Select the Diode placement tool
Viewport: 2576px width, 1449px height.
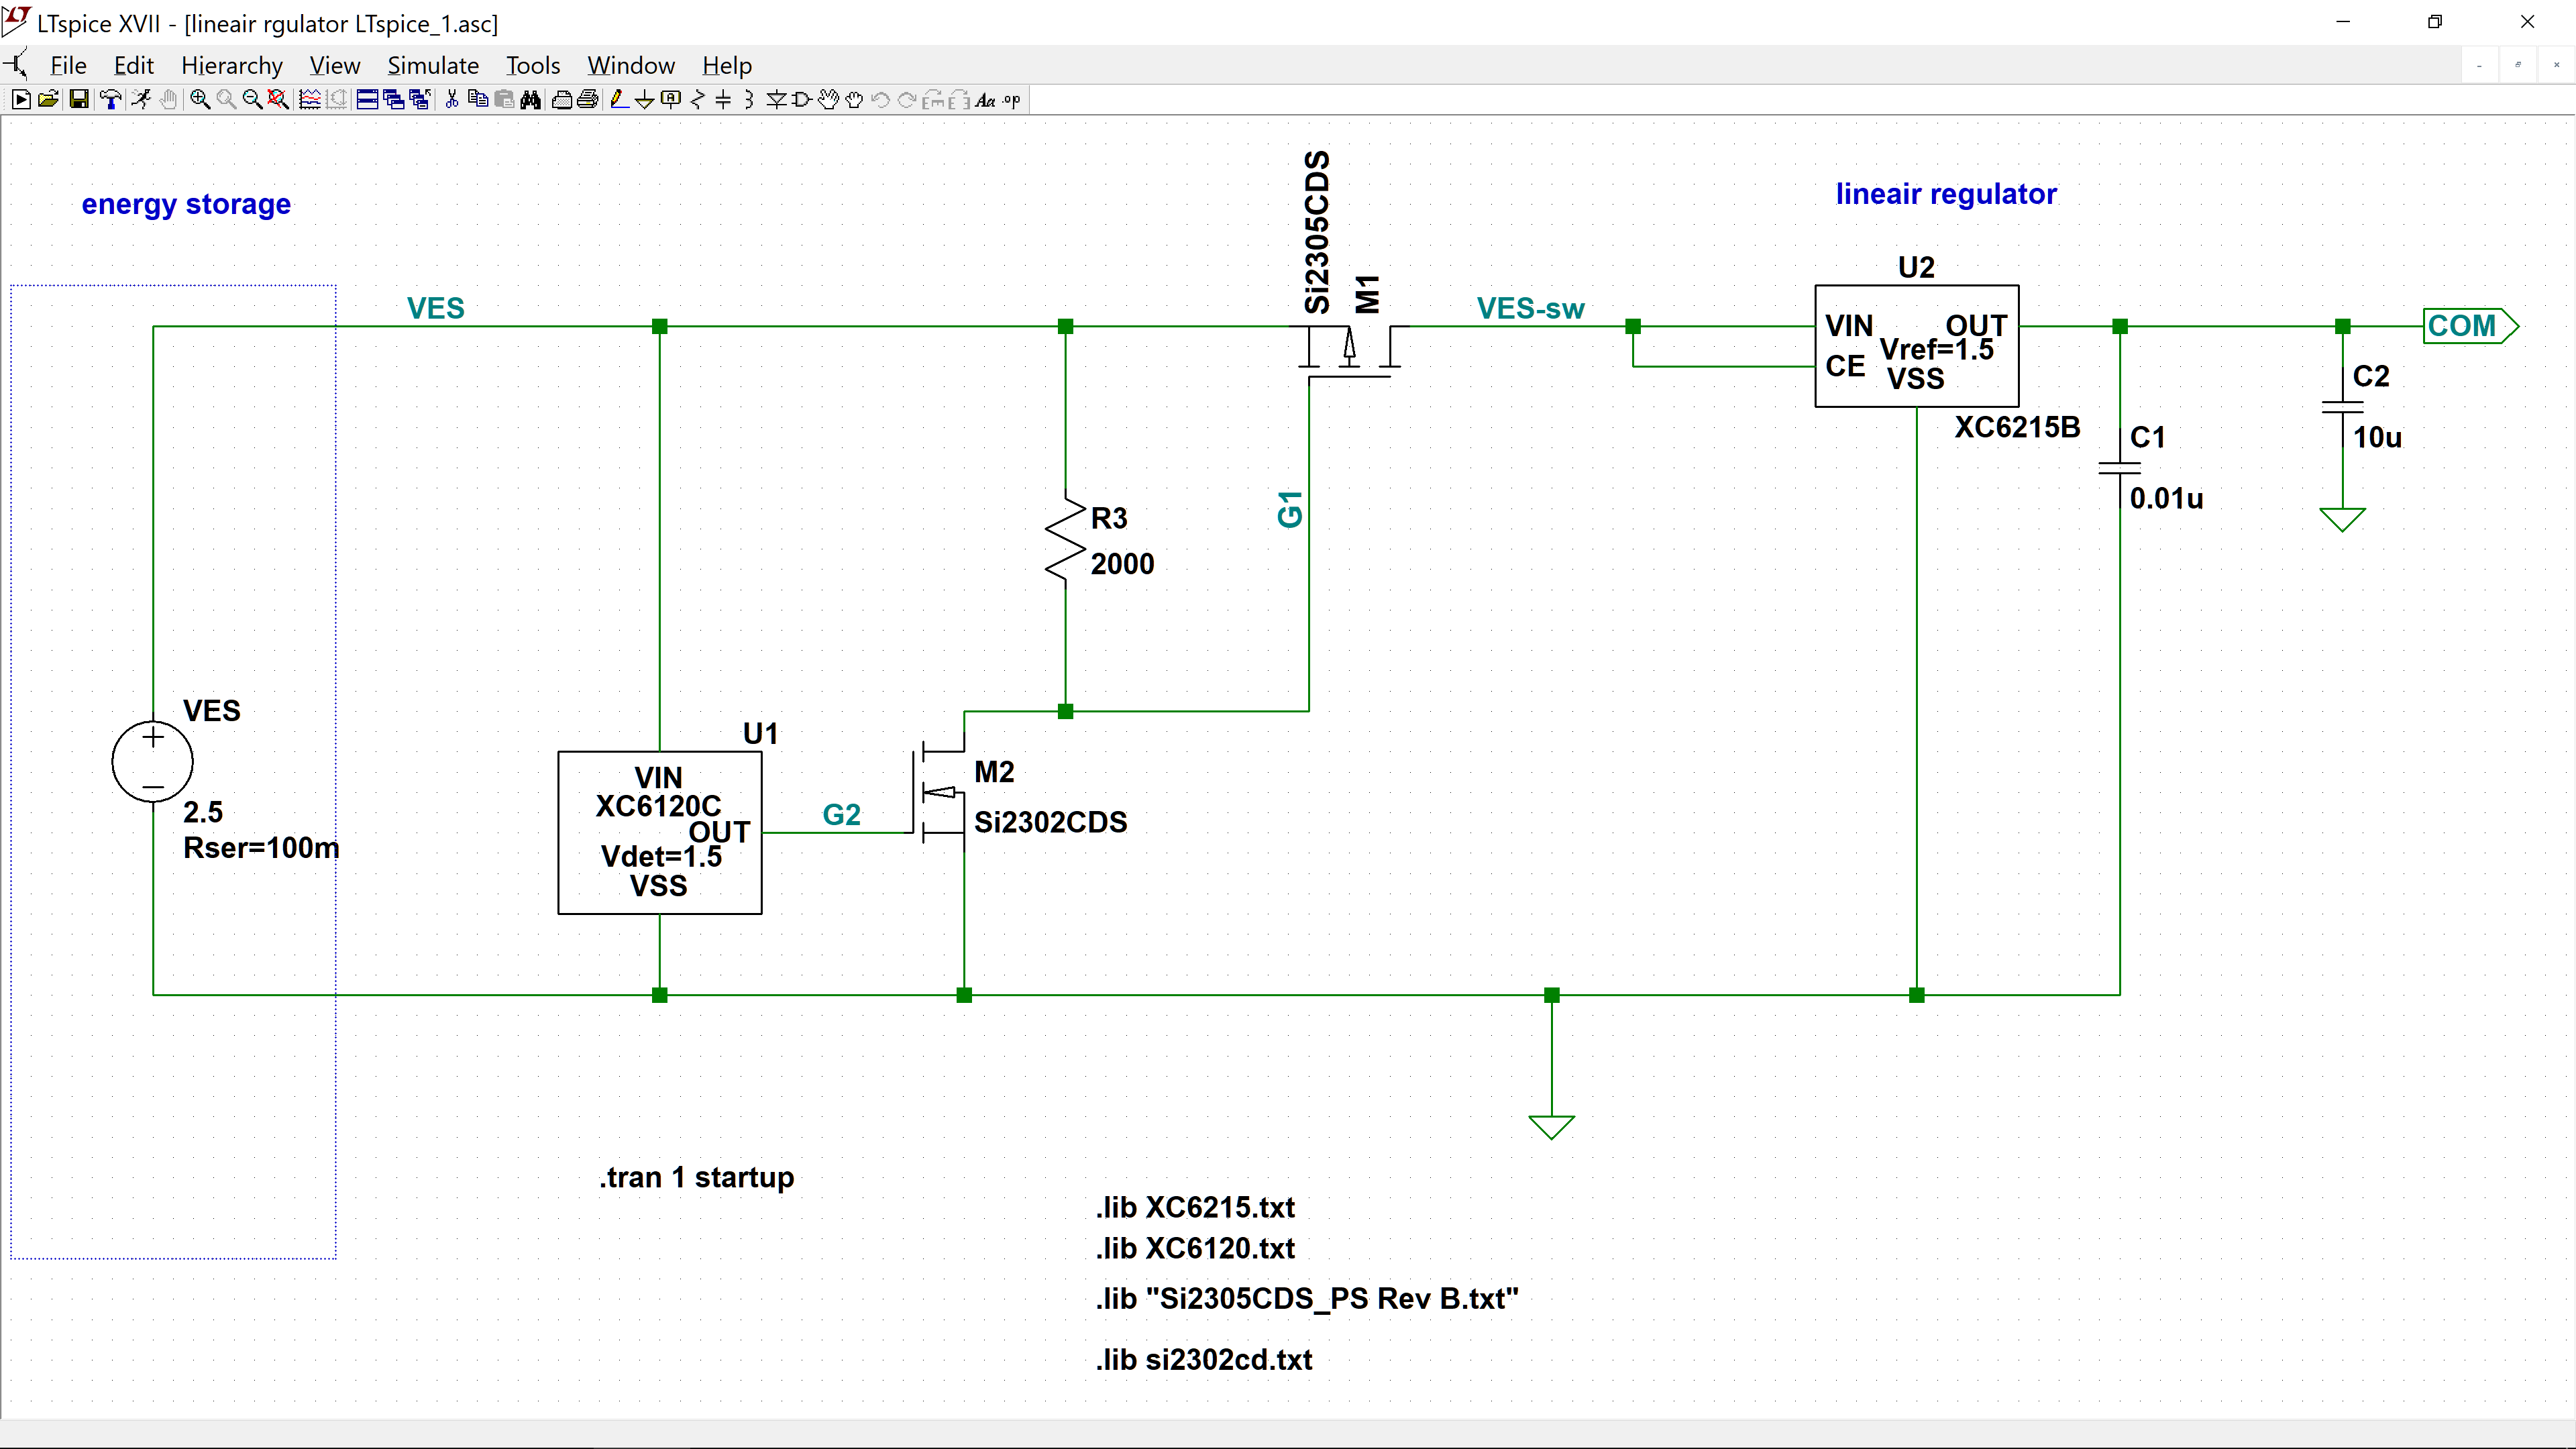coord(776,100)
